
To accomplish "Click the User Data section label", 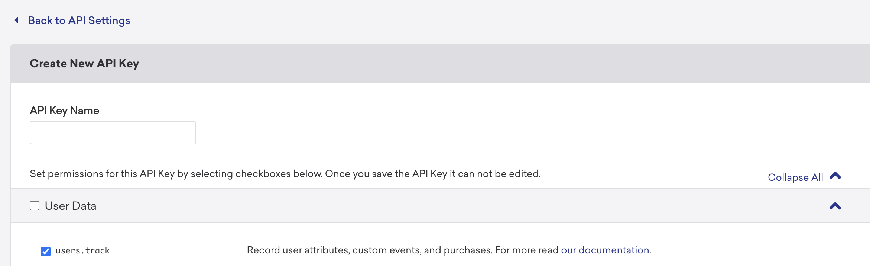I will pos(71,206).
